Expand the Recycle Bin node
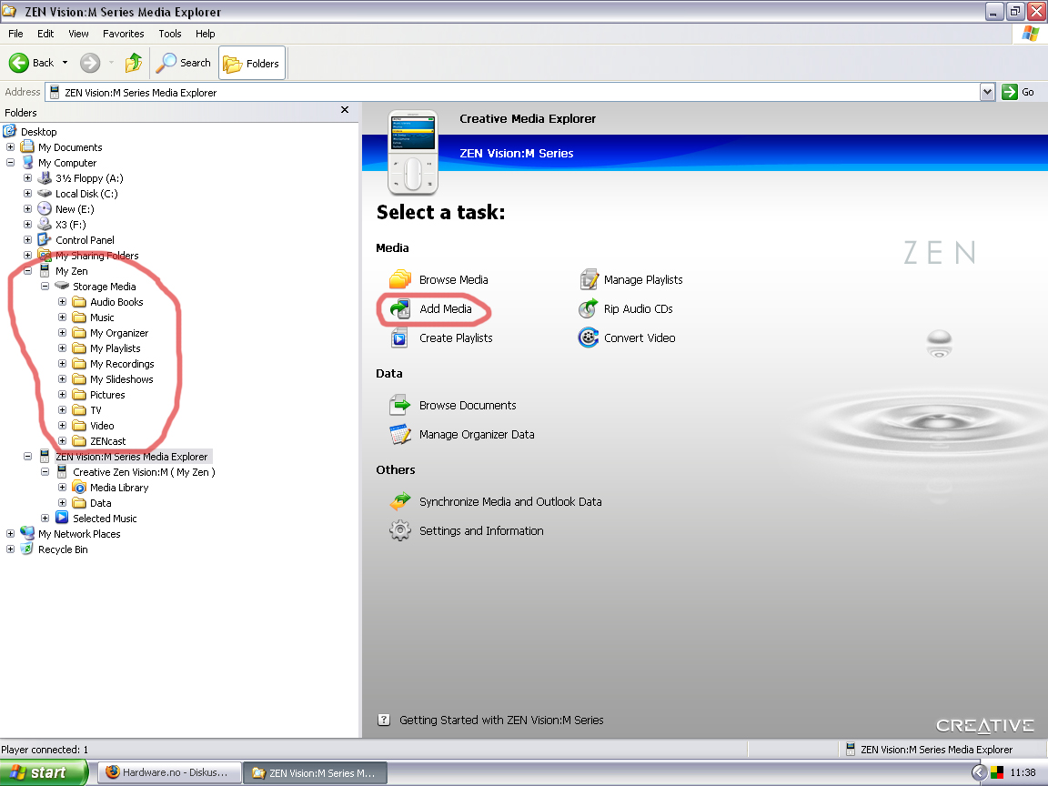This screenshot has width=1048, height=786. pos(10,549)
